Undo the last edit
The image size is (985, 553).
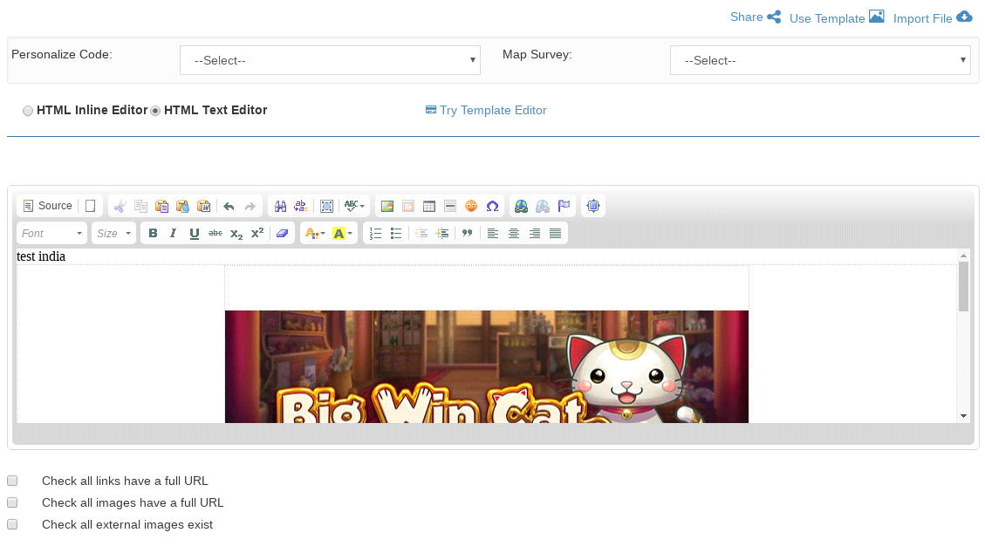pos(229,206)
